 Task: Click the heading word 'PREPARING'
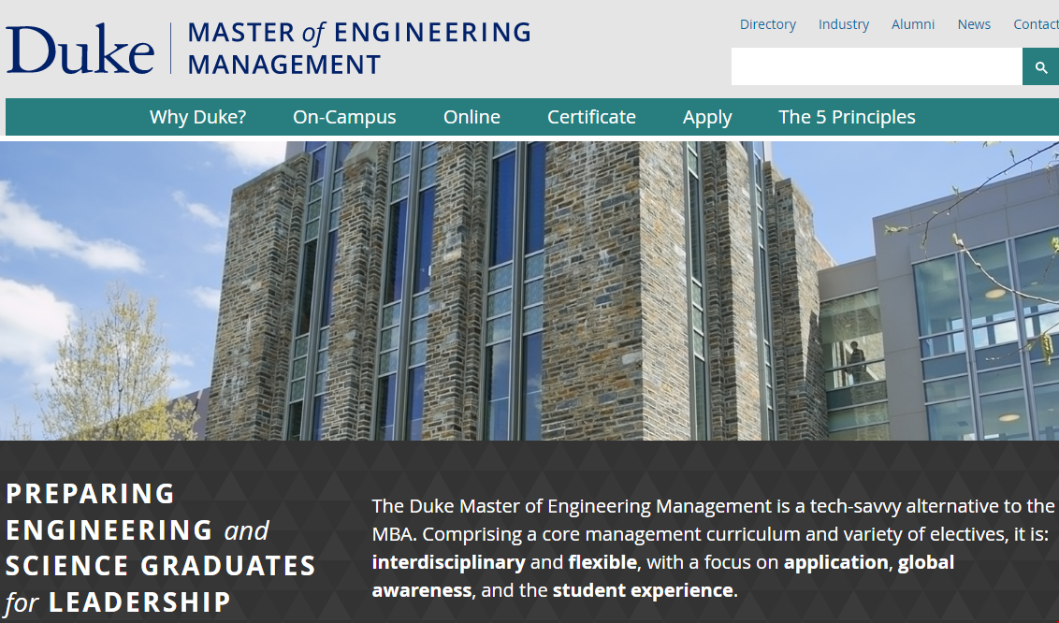pos(91,494)
